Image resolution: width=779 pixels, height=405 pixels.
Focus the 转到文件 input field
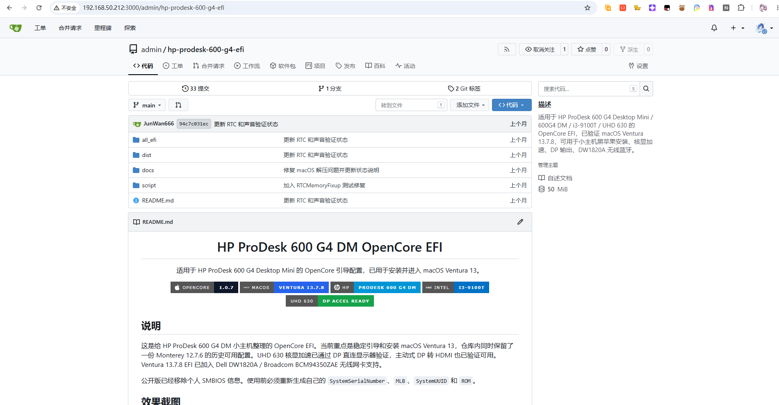coord(411,105)
